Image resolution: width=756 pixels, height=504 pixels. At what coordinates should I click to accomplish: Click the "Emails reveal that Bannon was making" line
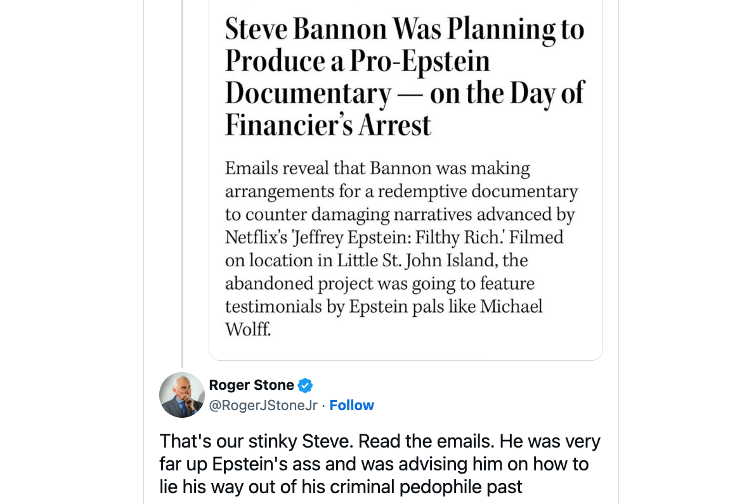tap(377, 169)
